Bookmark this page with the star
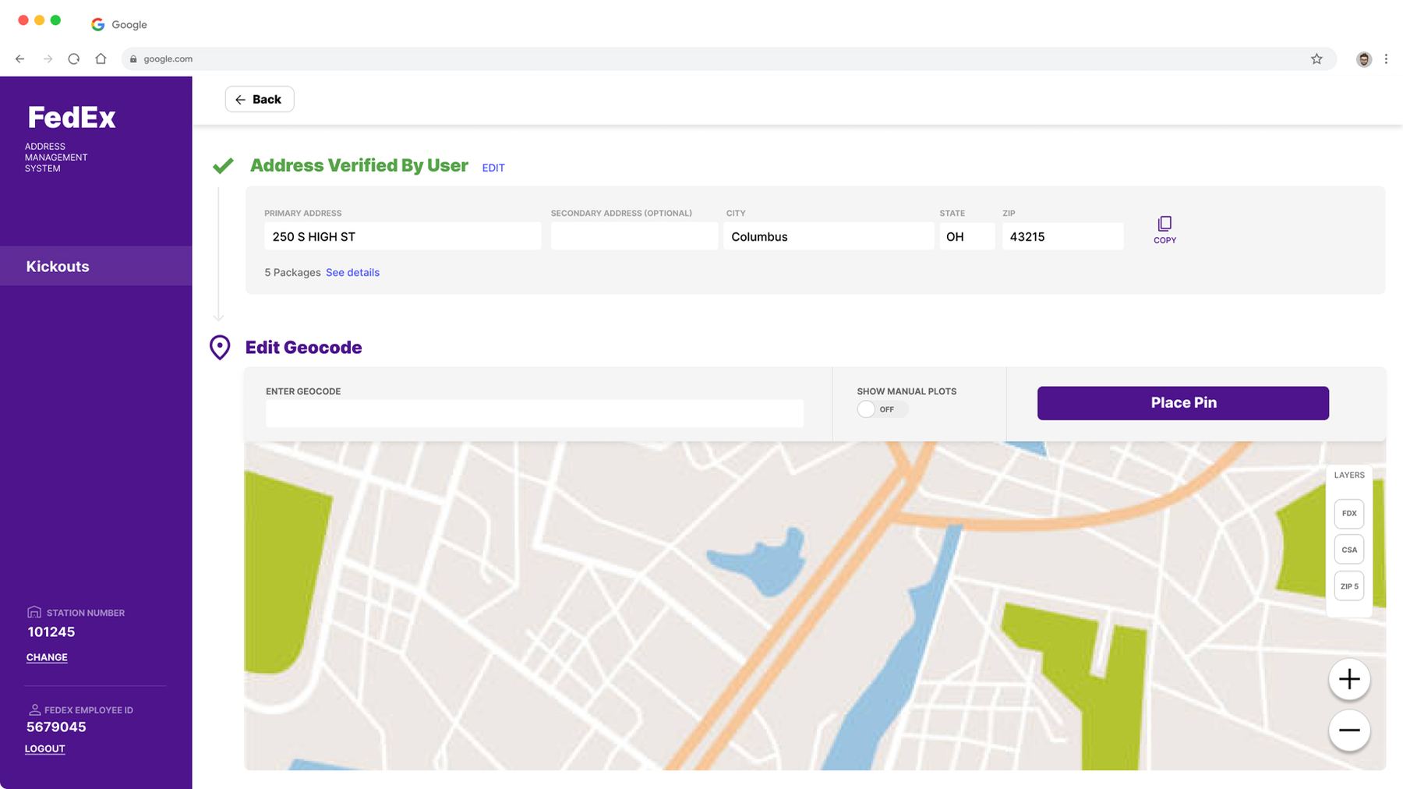This screenshot has height=789, width=1403. [1316, 58]
